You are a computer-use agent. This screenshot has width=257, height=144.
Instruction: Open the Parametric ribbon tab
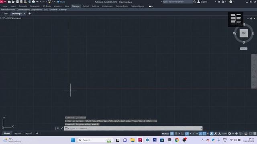click(x=35, y=6)
